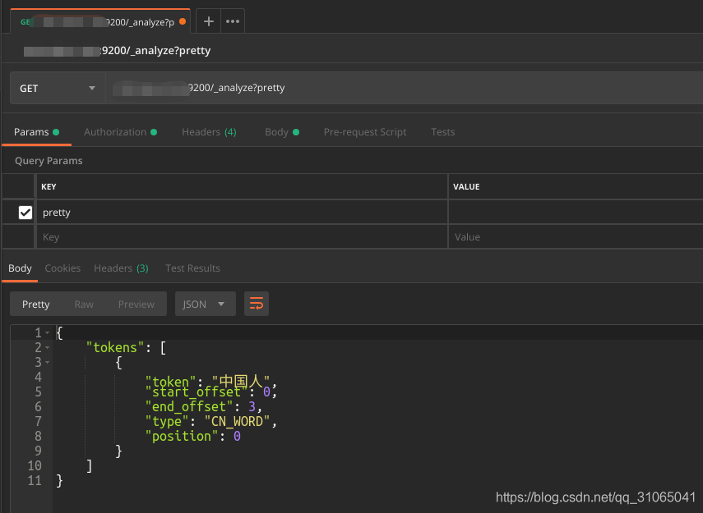Image resolution: width=703 pixels, height=513 pixels.
Task: Open tab options via three-dots icon
Action: click(x=233, y=21)
